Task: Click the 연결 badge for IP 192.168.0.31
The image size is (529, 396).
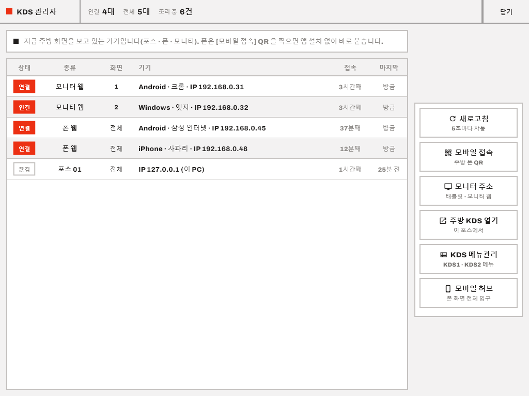Action: click(24, 87)
